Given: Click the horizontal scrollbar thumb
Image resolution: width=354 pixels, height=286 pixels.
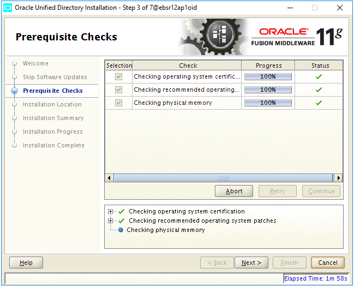Looking at the screenshot, I should (x=223, y=178).
